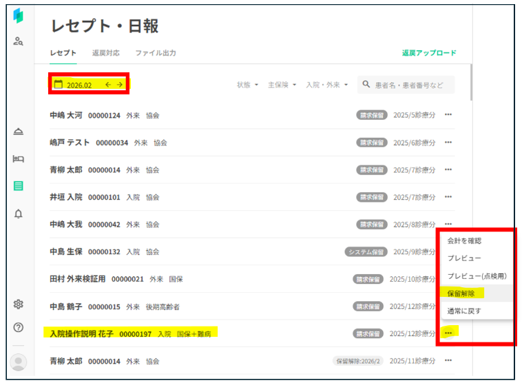This screenshot has height=383, width=522.
Task: Switch to the ファイル出力 tab
Action: (156, 53)
